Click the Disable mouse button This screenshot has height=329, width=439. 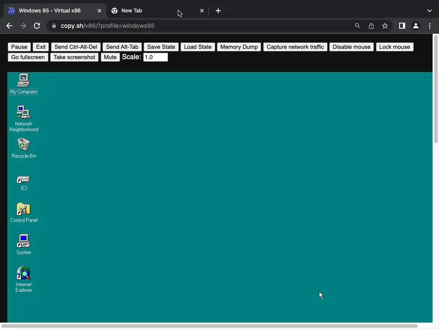pyautogui.click(x=352, y=47)
